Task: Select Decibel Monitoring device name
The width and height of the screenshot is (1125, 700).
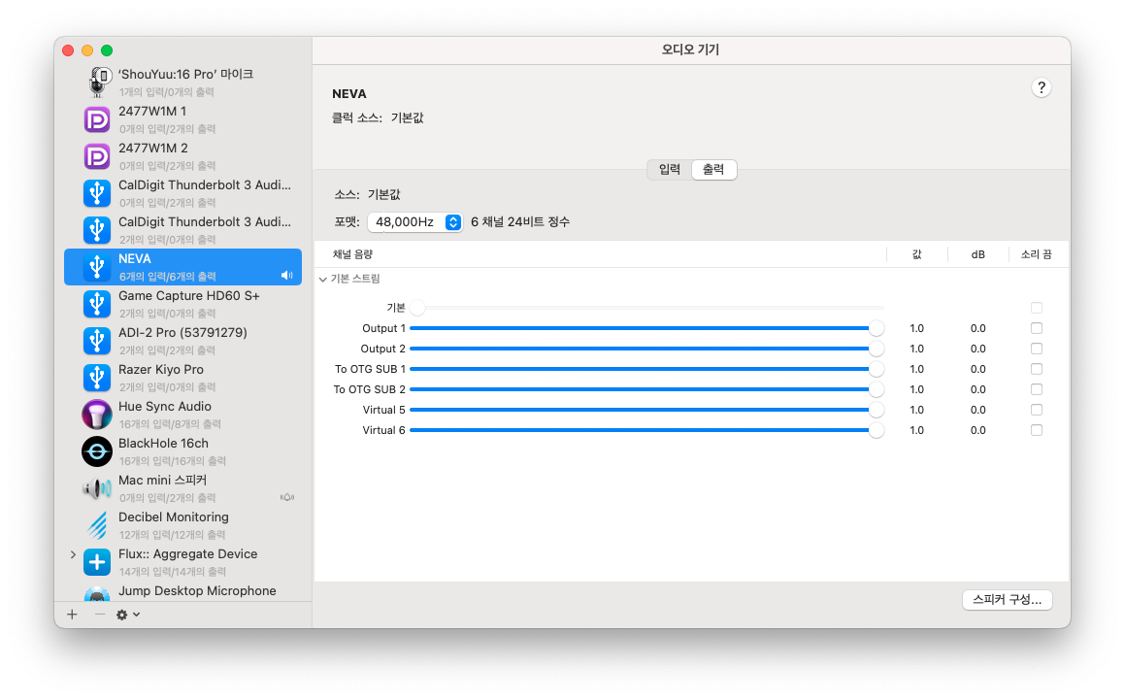Action: tap(174, 517)
